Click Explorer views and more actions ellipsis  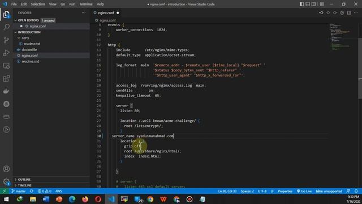click(84, 13)
